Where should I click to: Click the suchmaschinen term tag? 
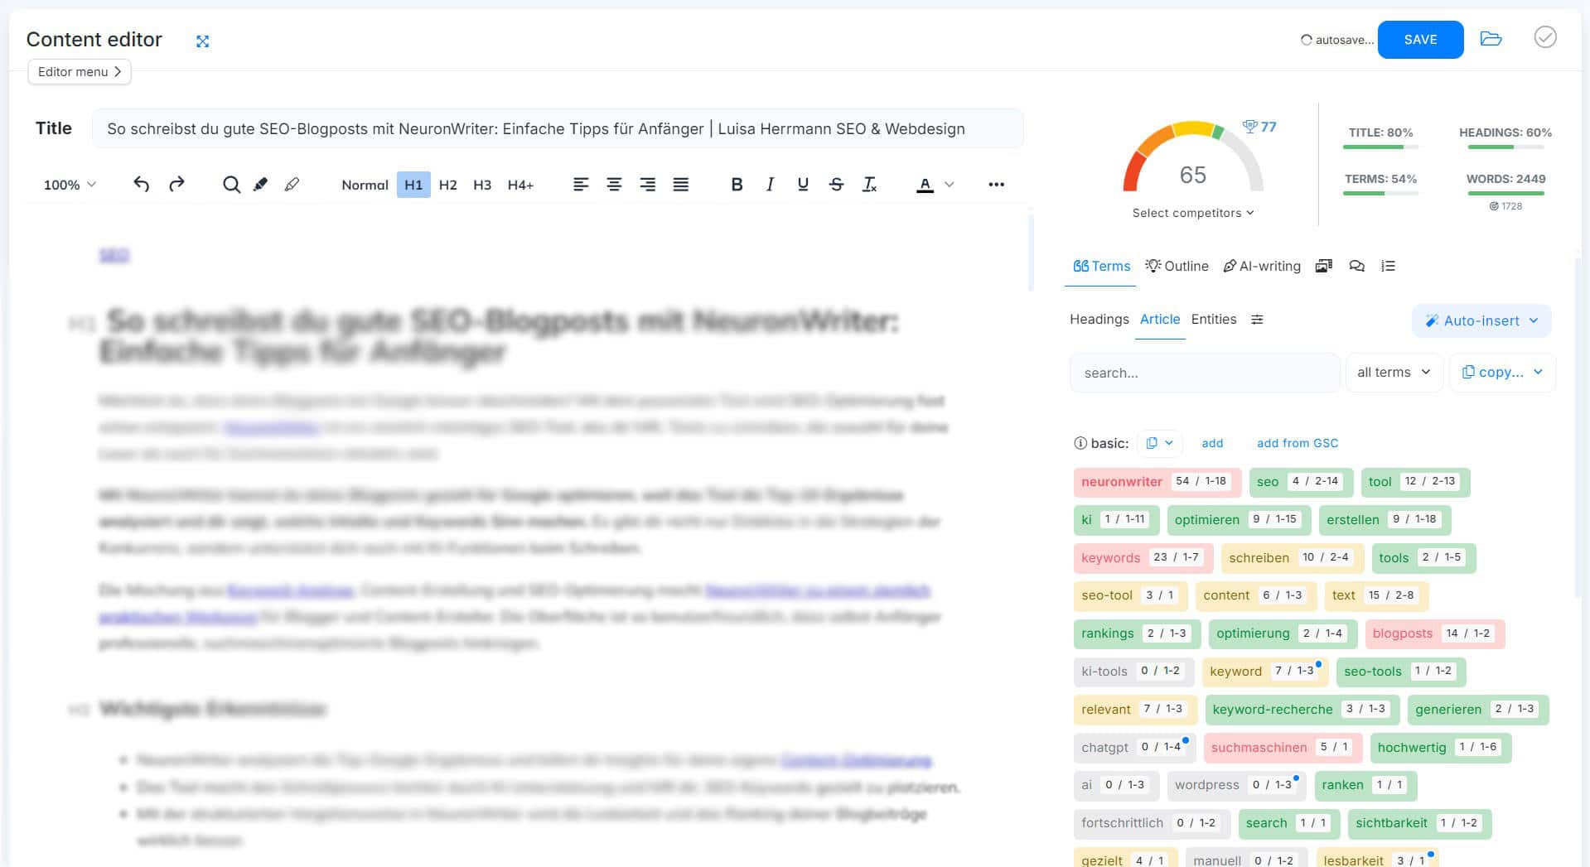(1283, 748)
